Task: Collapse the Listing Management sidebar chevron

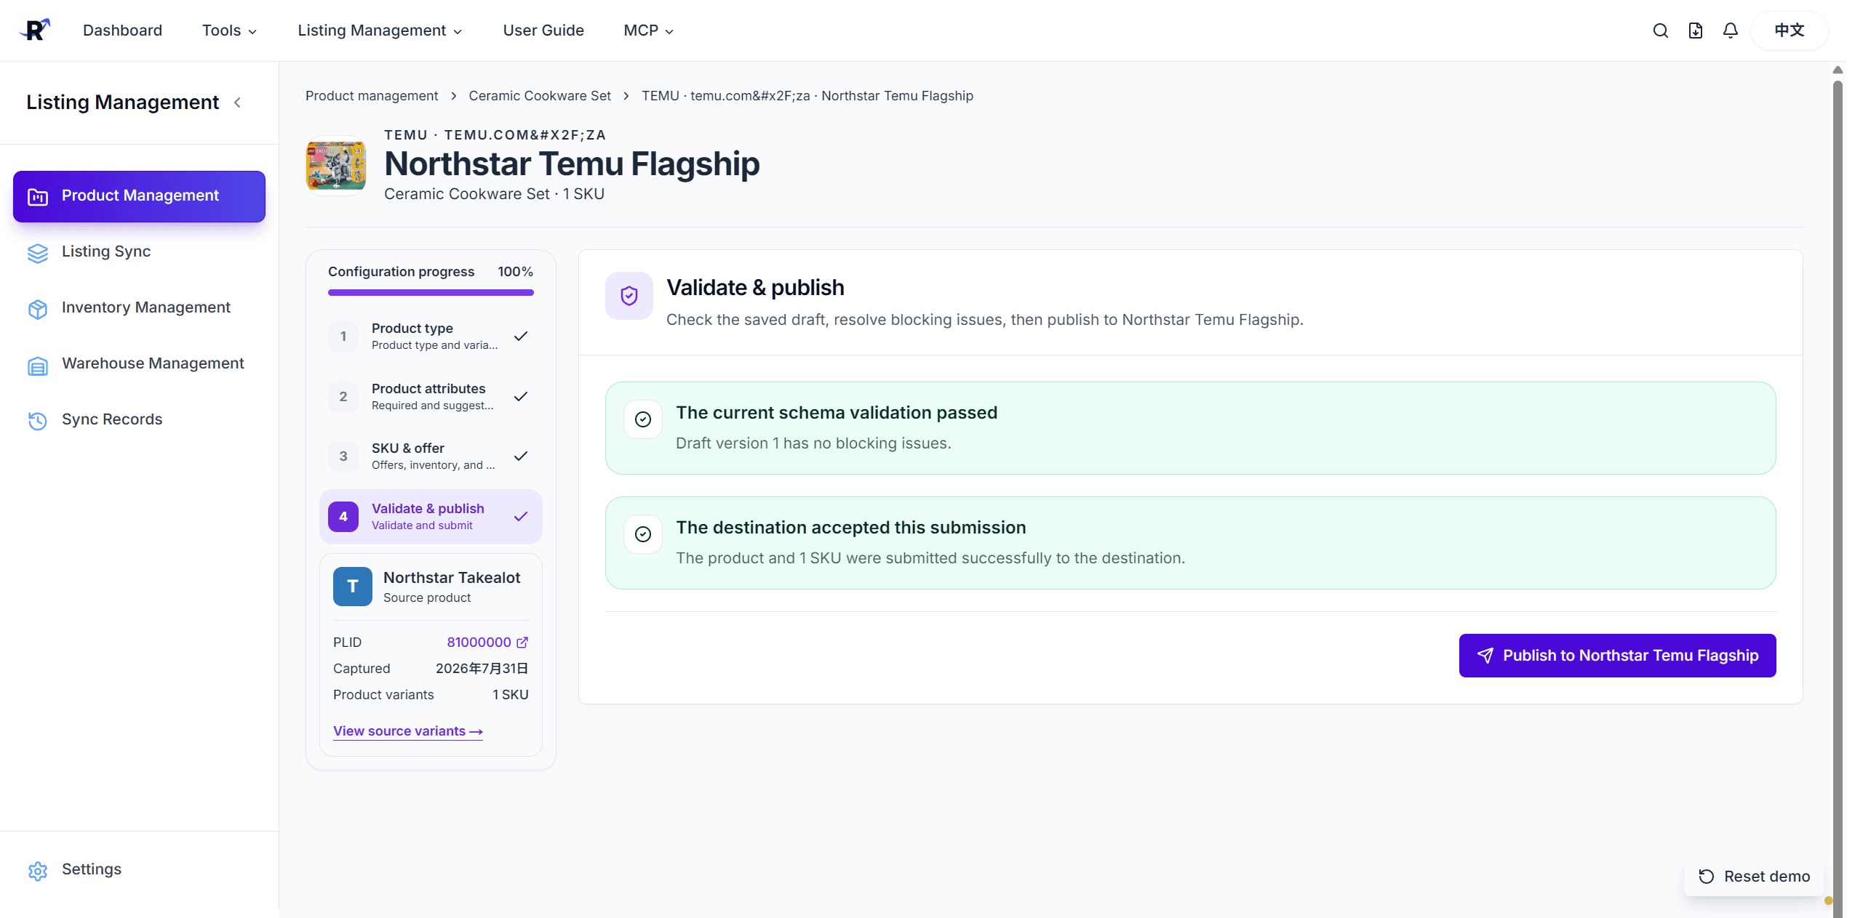Action: pyautogui.click(x=237, y=102)
